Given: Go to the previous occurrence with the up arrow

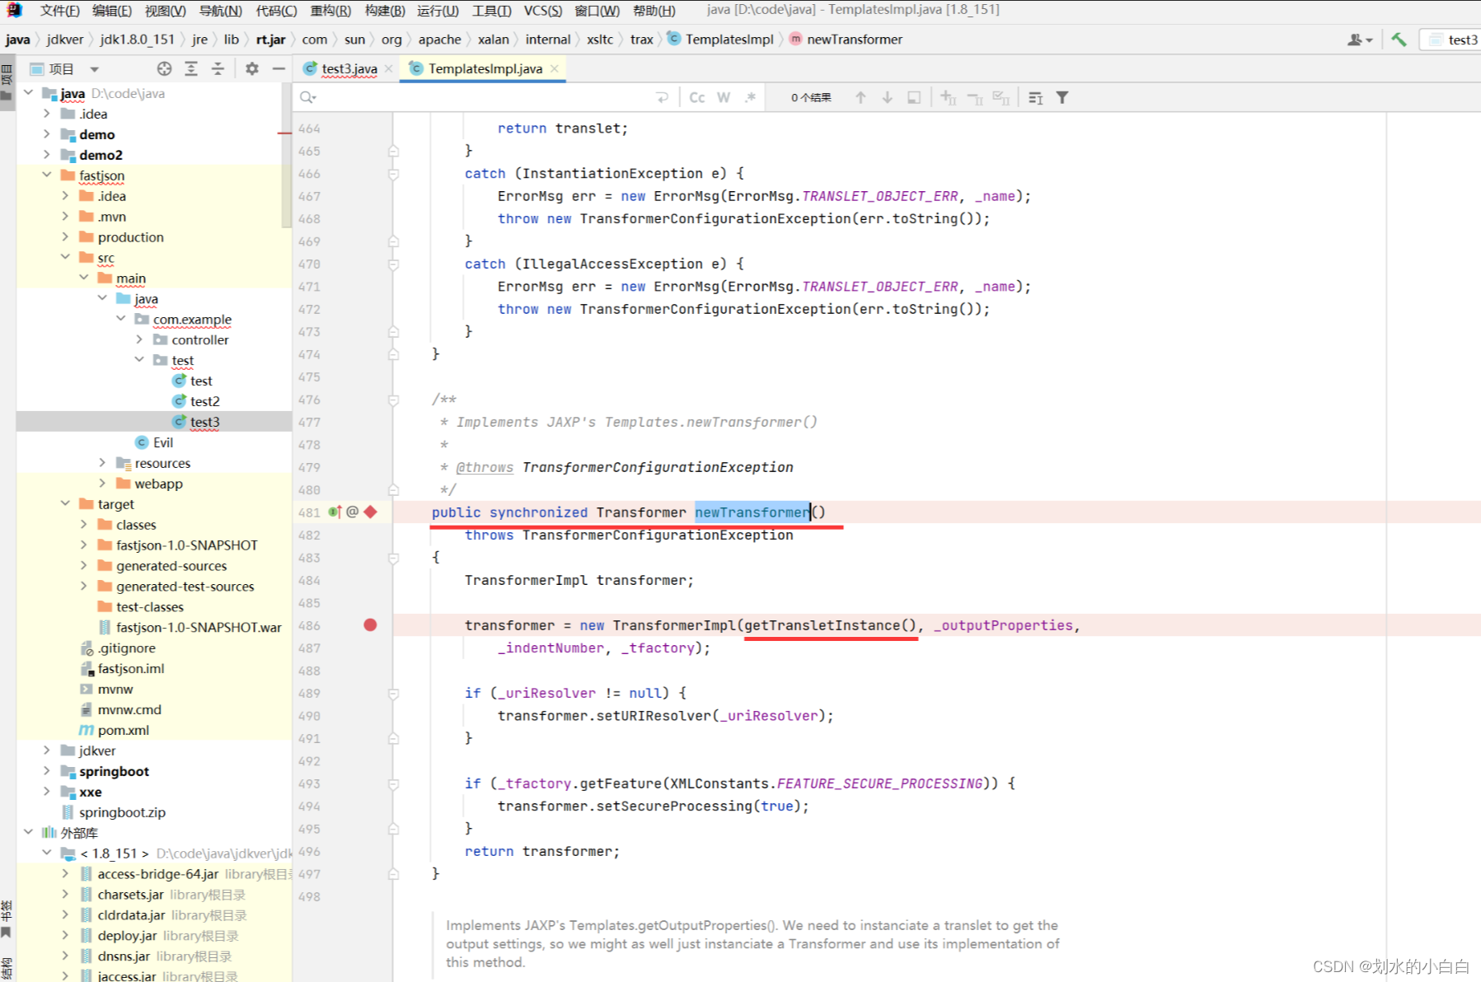Looking at the screenshot, I should point(860,97).
